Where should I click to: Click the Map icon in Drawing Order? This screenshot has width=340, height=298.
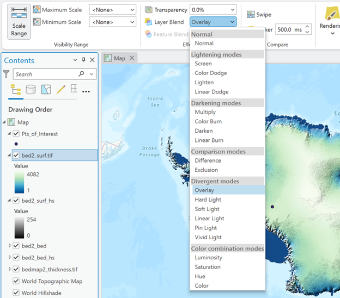pos(11,122)
